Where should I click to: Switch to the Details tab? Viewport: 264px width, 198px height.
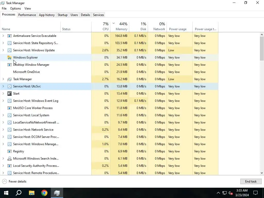point(85,15)
